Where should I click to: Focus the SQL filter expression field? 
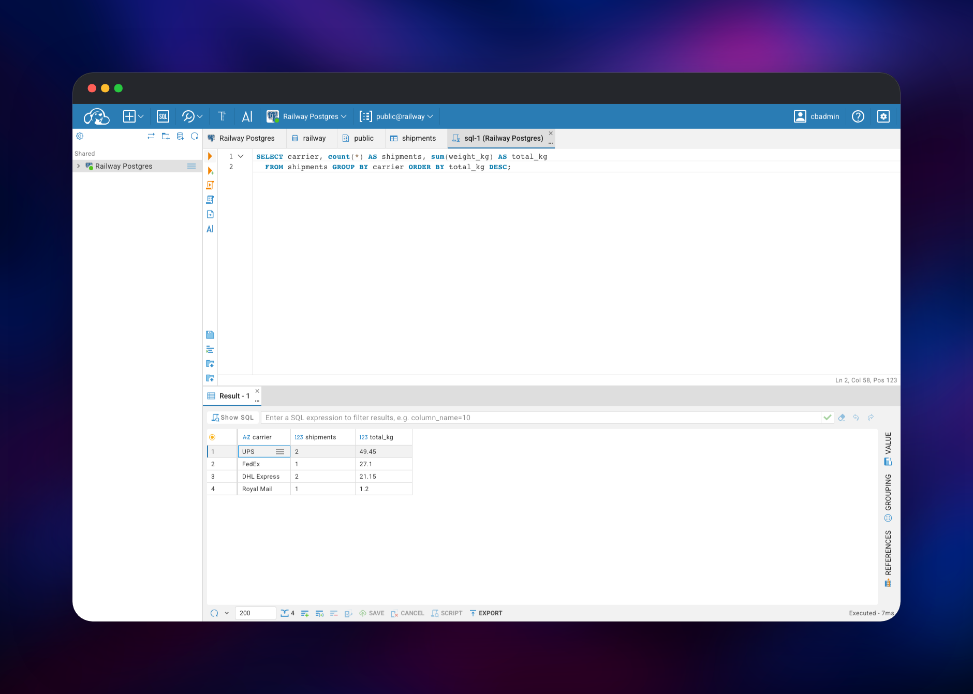tap(541, 418)
